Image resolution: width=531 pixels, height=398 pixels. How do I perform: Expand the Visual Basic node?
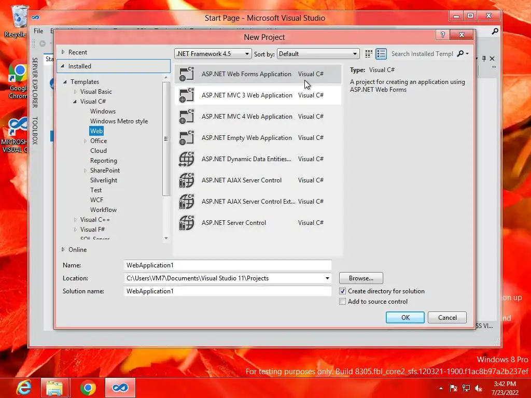pos(75,92)
